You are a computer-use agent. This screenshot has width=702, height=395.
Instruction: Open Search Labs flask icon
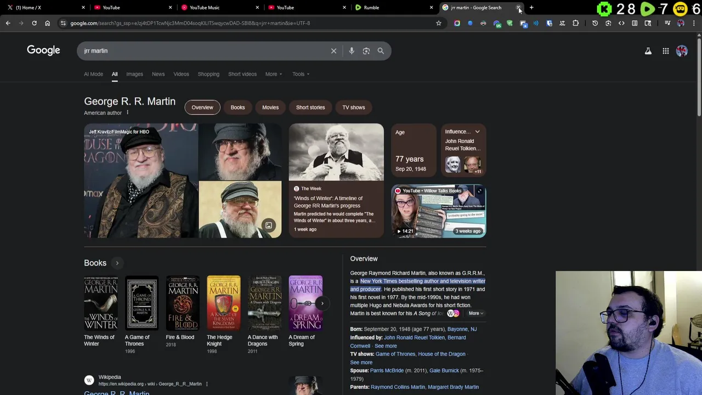648,51
